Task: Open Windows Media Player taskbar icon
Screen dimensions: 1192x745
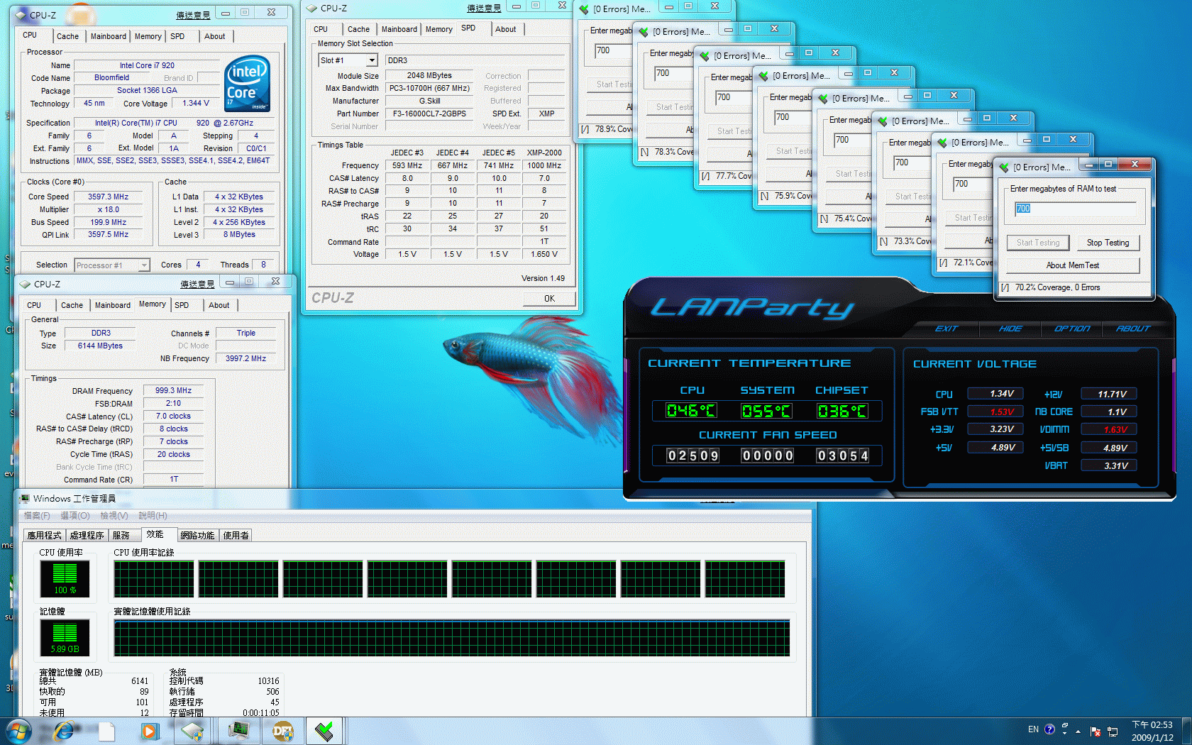Action: 149,731
